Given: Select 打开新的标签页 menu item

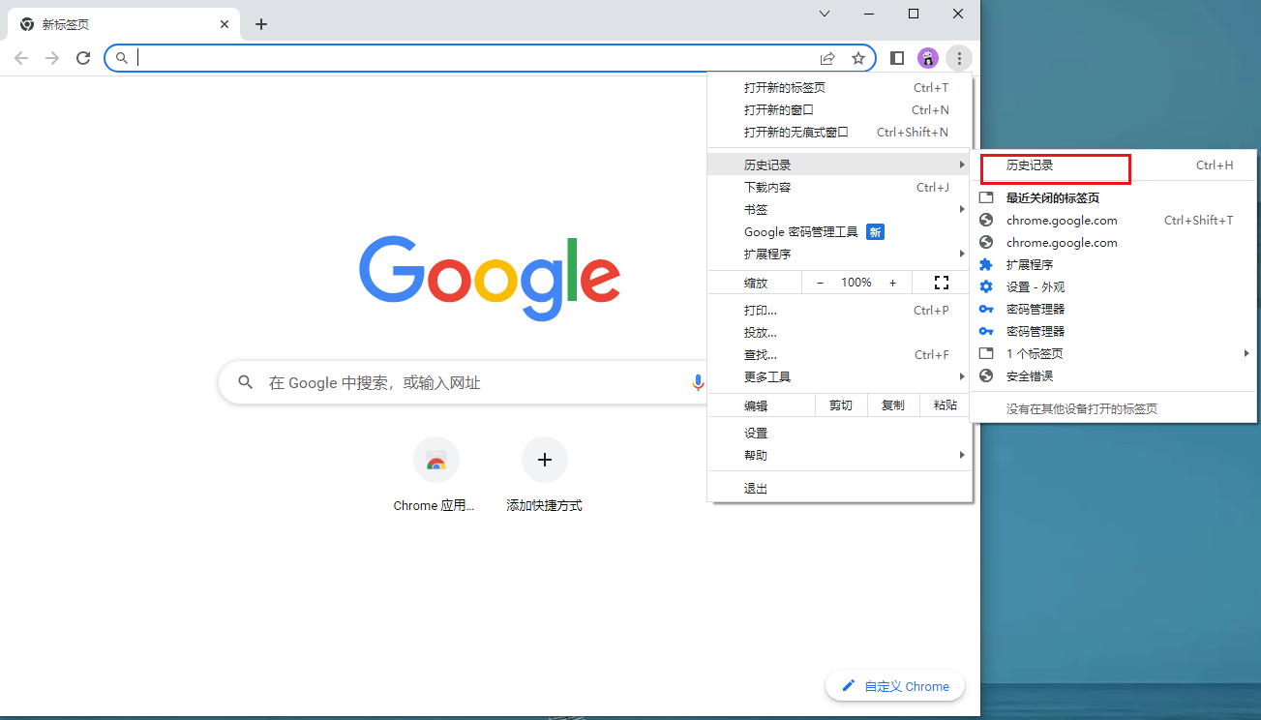Looking at the screenshot, I should tap(839, 87).
